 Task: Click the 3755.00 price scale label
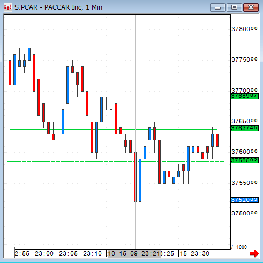click(244, 183)
